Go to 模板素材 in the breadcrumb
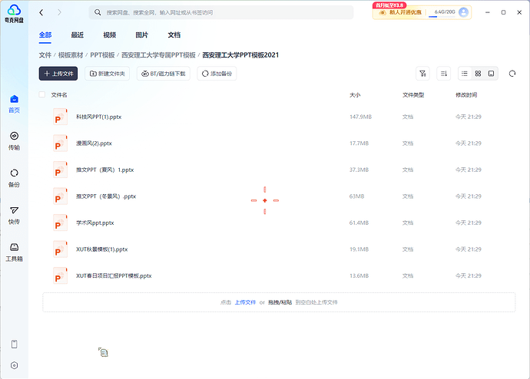The width and height of the screenshot is (530, 379). 71,55
